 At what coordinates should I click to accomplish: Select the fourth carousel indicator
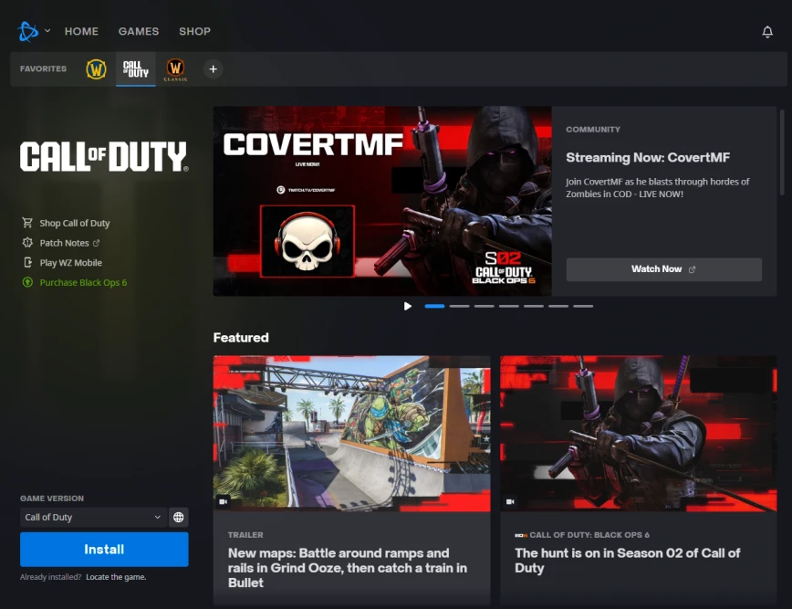tap(508, 306)
